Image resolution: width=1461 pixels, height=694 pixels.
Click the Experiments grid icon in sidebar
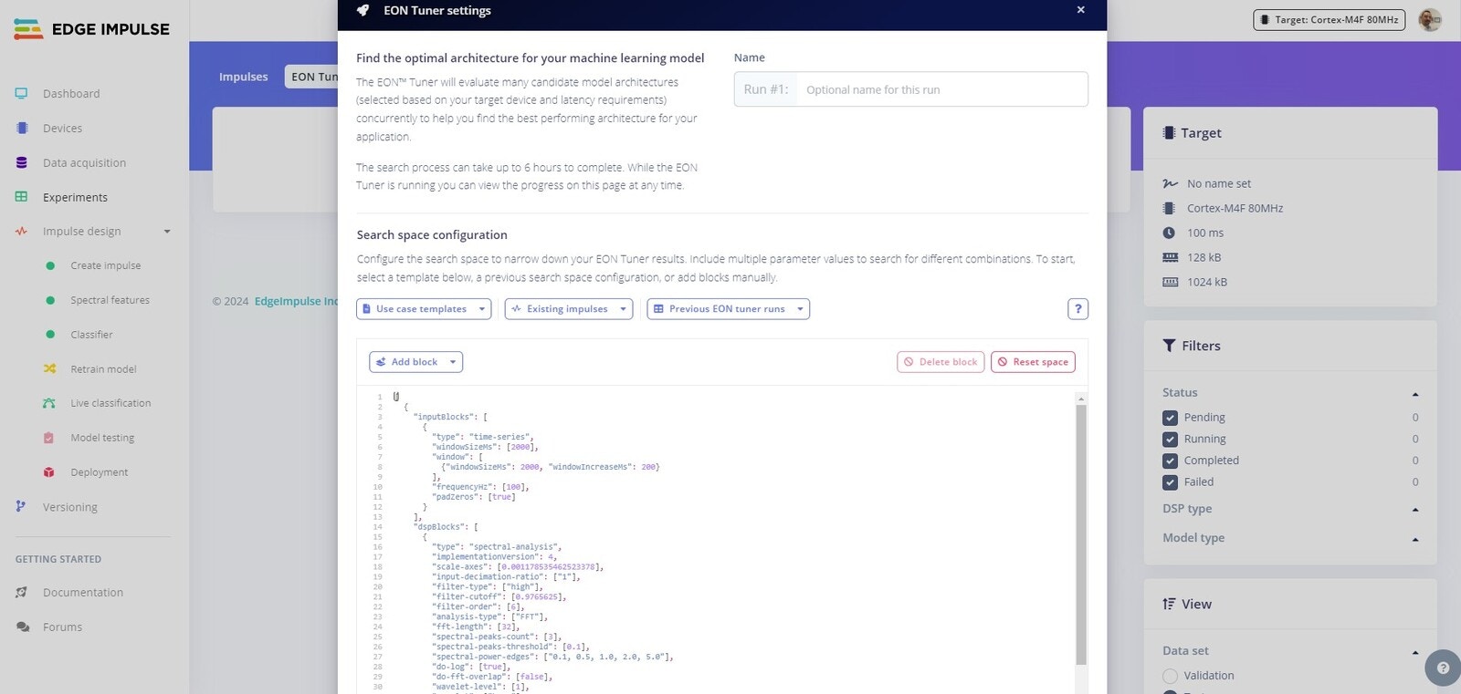[x=21, y=197]
